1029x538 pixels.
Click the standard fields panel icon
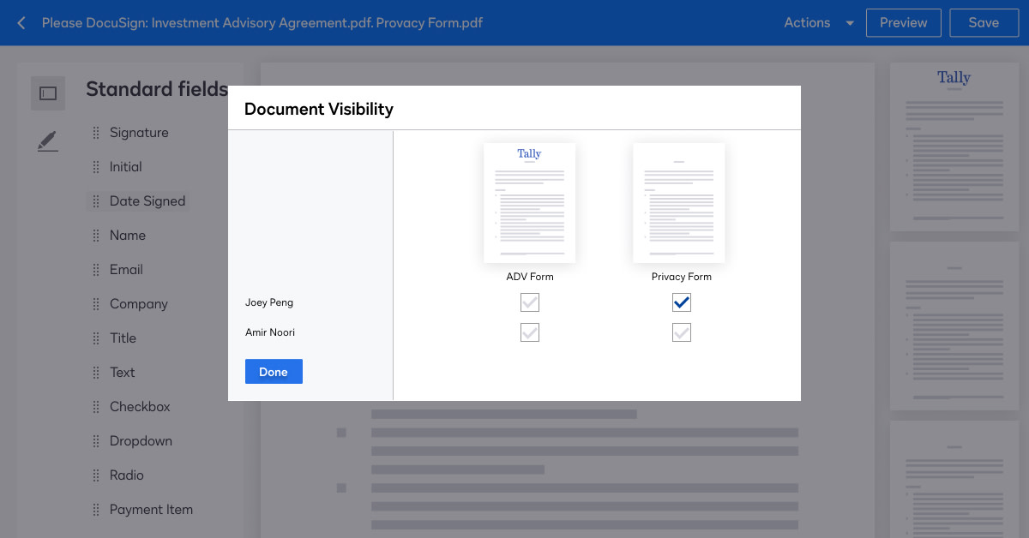coord(47,93)
